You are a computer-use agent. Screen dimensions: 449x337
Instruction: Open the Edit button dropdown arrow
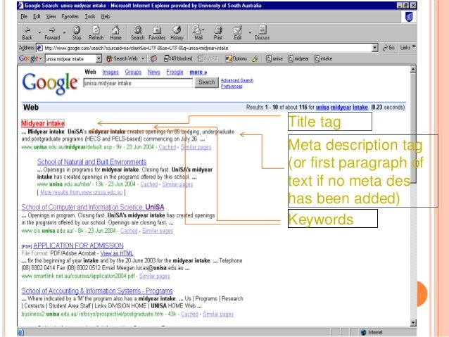click(x=250, y=33)
